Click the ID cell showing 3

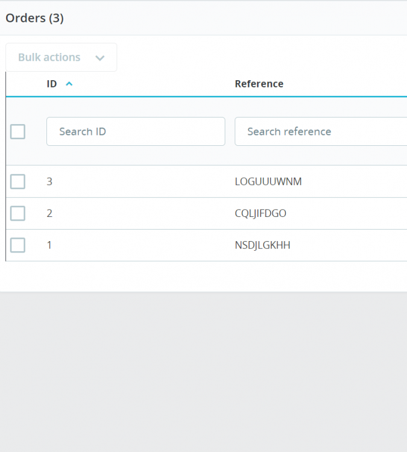click(x=49, y=181)
